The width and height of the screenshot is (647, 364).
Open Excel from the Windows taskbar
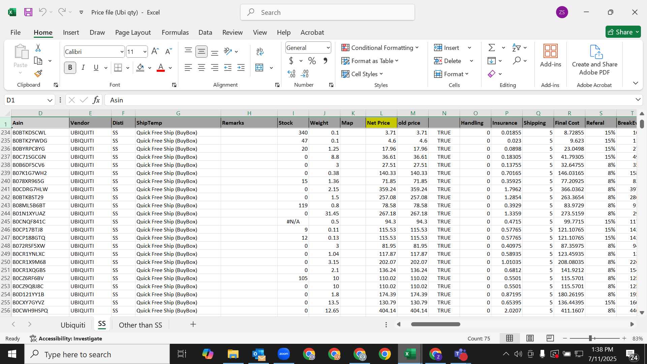(410, 354)
